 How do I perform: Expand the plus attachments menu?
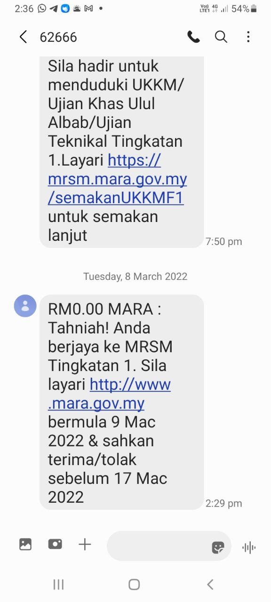(85, 545)
